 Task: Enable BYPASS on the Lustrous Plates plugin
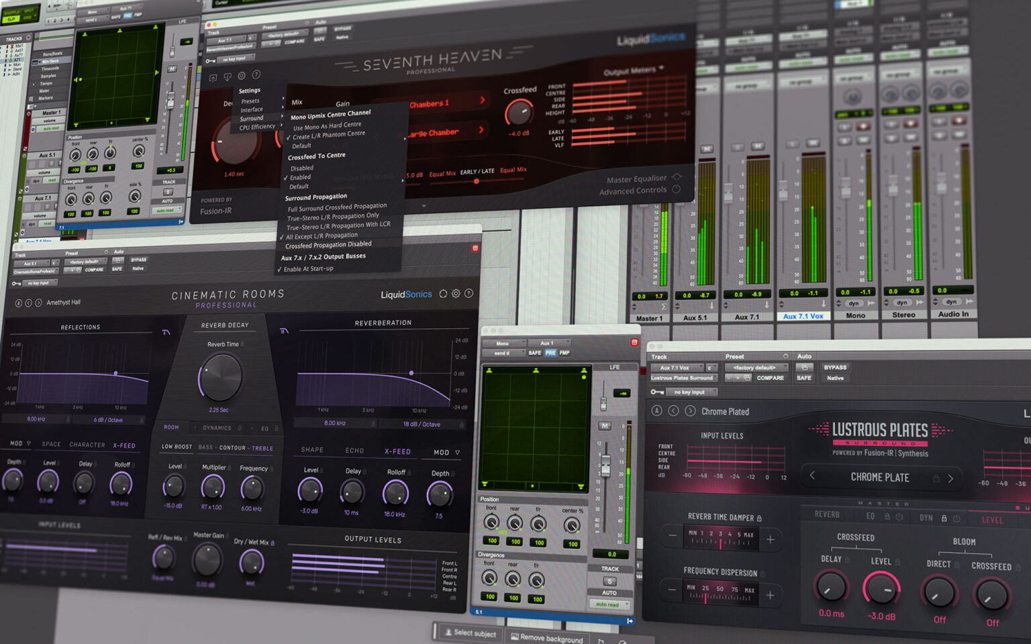[x=836, y=368]
